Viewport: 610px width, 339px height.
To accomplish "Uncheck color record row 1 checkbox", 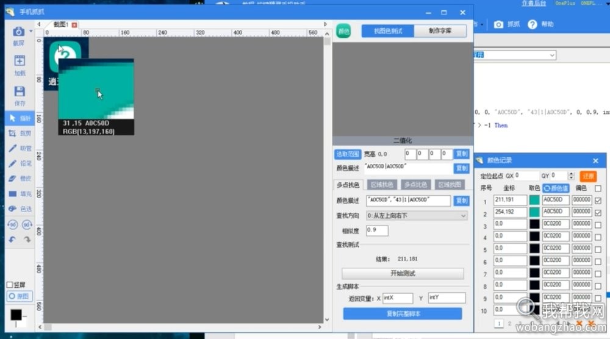I will (598, 201).
